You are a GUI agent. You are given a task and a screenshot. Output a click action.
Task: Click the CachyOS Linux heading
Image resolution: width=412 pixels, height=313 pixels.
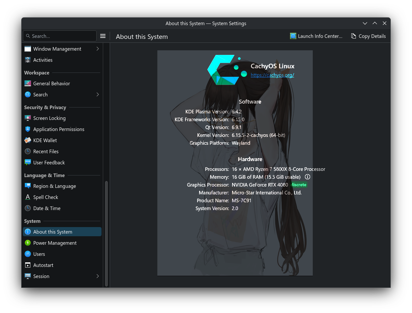click(273, 66)
